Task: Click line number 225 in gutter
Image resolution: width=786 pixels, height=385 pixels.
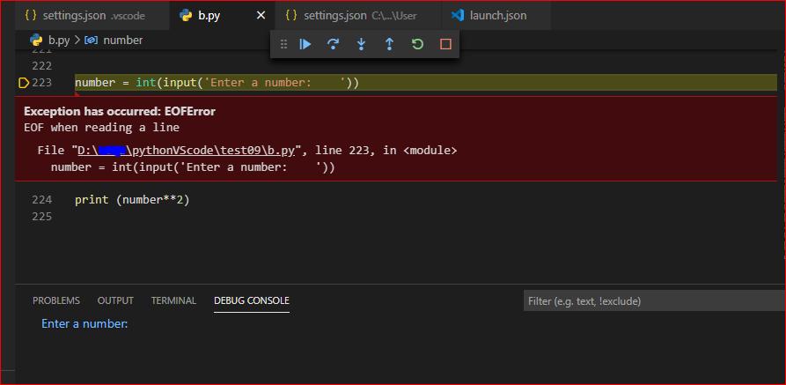Action: click(42, 217)
